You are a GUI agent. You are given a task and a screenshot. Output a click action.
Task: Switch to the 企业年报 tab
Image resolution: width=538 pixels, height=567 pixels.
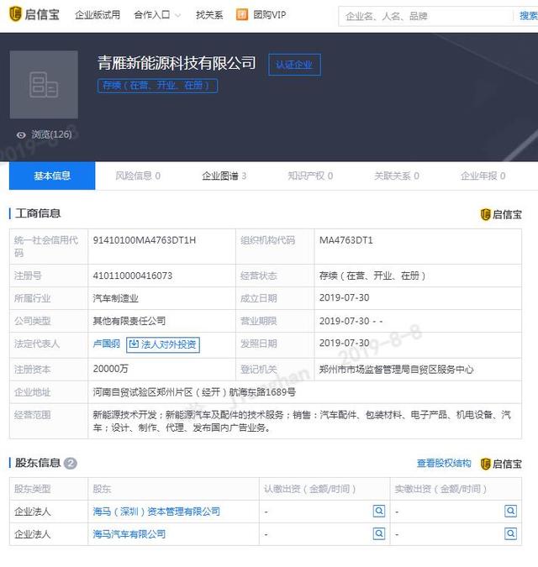pyautogui.click(x=483, y=176)
